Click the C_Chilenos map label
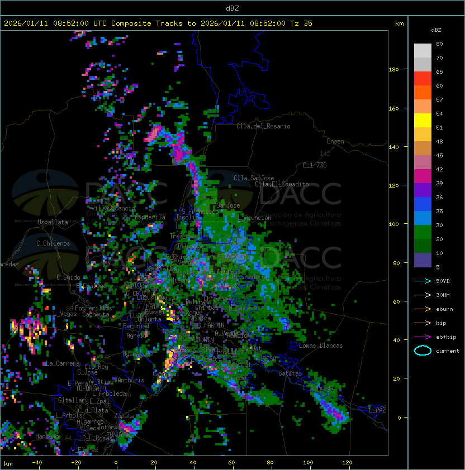 point(53,243)
